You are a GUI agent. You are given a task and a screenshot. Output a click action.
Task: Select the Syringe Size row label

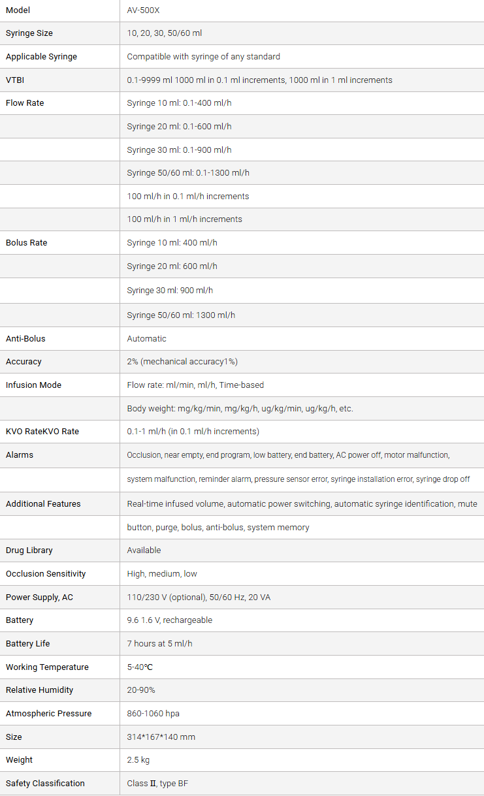pyautogui.click(x=29, y=33)
